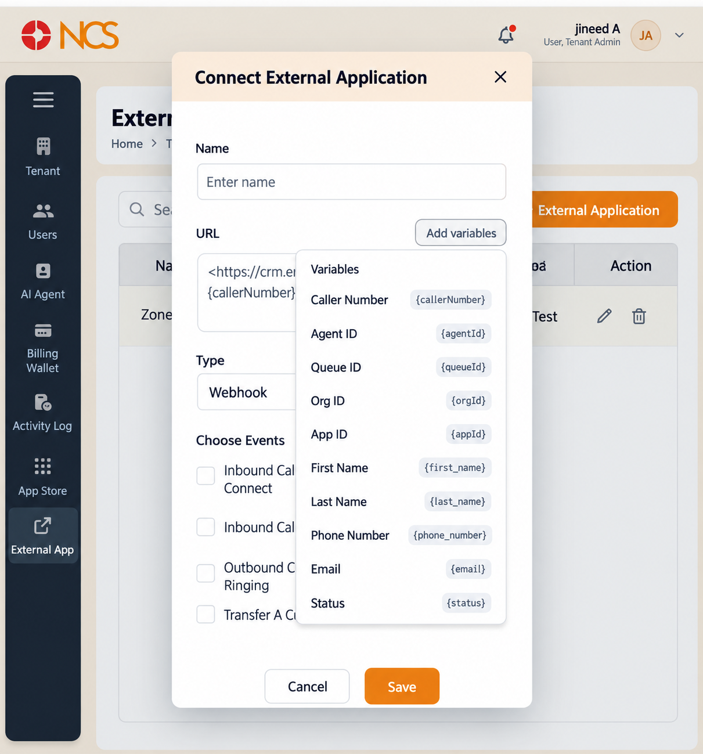The image size is (703, 754).
Task: Check the Inbound Call Connect checkbox
Action: [206, 475]
